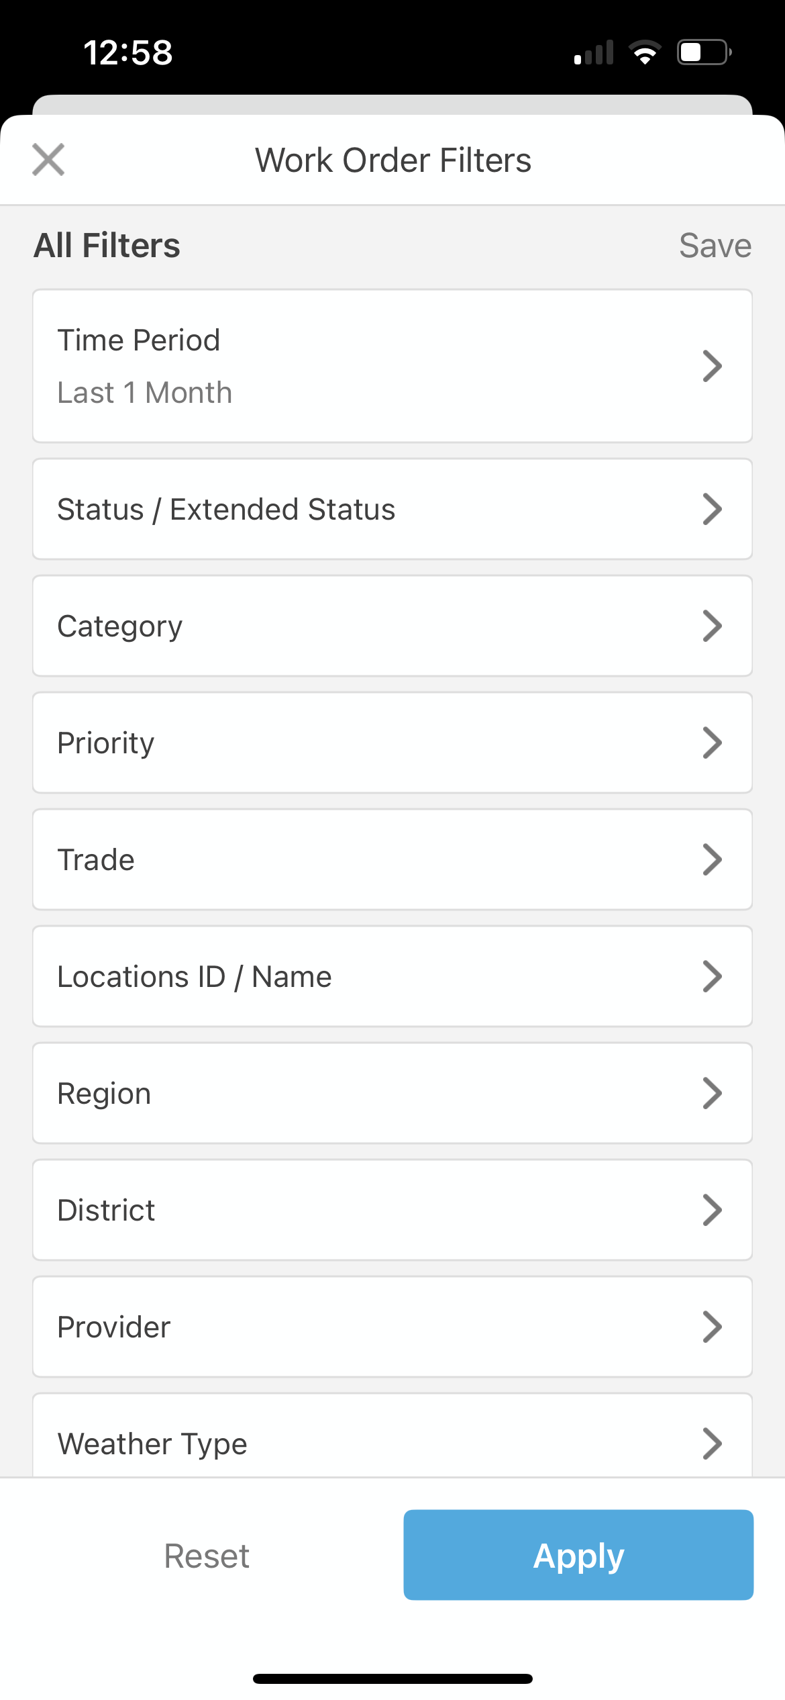Tap the Save filters link
The width and height of the screenshot is (785, 1700).
tap(715, 246)
